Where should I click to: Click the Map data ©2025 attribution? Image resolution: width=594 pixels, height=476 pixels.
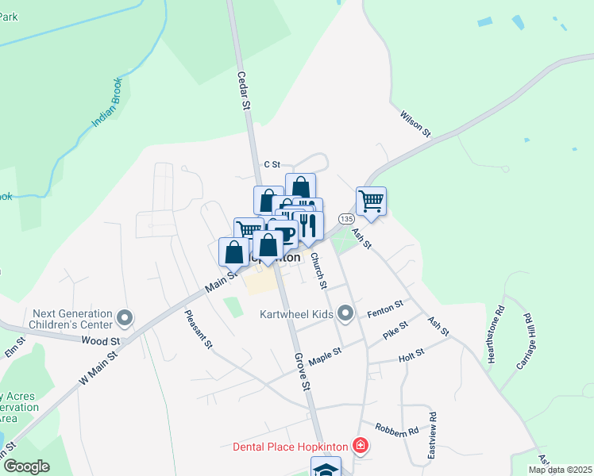[561, 470]
